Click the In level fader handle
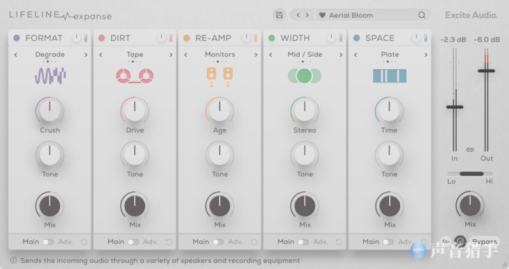This screenshot has height=269, width=509. click(x=454, y=107)
